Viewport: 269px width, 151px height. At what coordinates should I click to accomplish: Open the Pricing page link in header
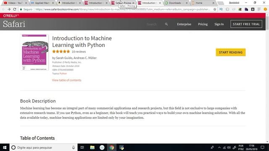(x=203, y=24)
